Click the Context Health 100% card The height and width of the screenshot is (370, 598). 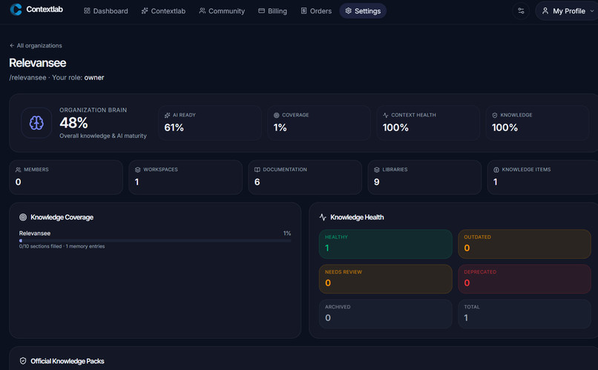point(428,122)
